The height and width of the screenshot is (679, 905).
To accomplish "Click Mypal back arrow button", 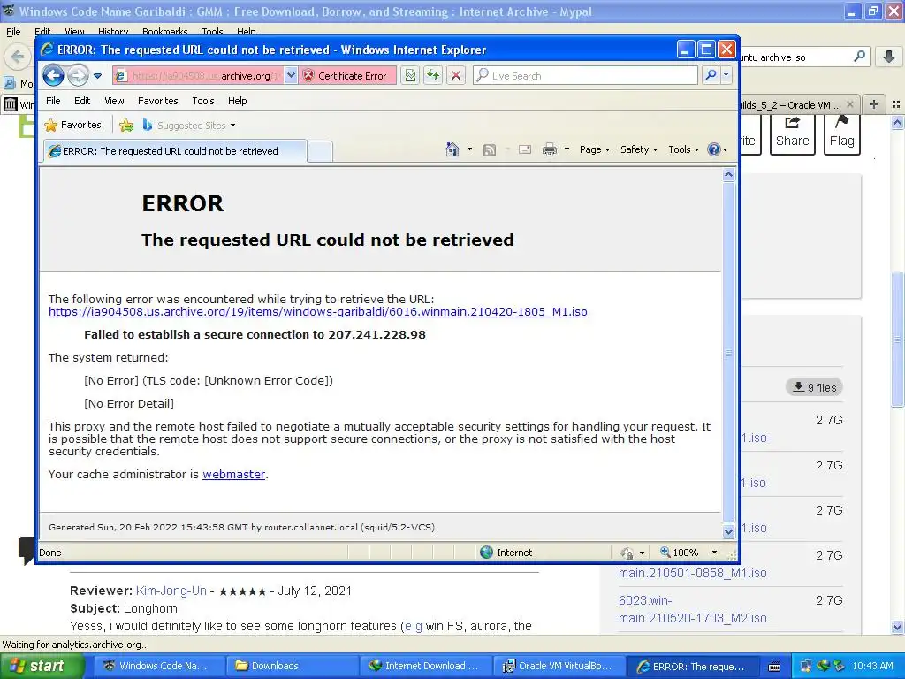I will tap(18, 57).
